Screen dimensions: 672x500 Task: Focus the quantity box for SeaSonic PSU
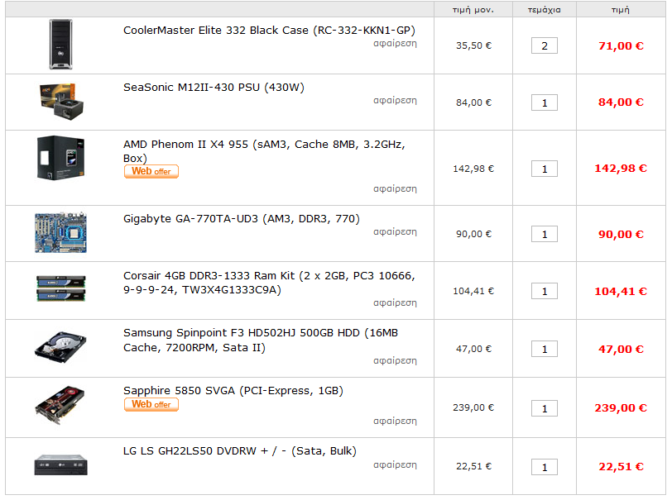pyautogui.click(x=545, y=102)
